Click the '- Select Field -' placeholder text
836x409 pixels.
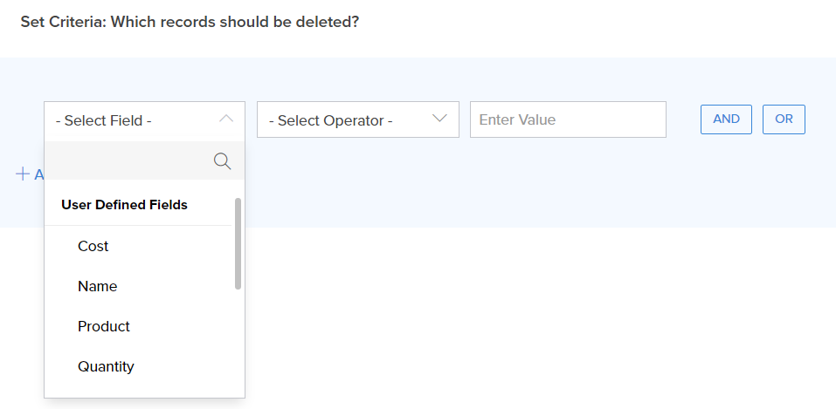tap(103, 120)
